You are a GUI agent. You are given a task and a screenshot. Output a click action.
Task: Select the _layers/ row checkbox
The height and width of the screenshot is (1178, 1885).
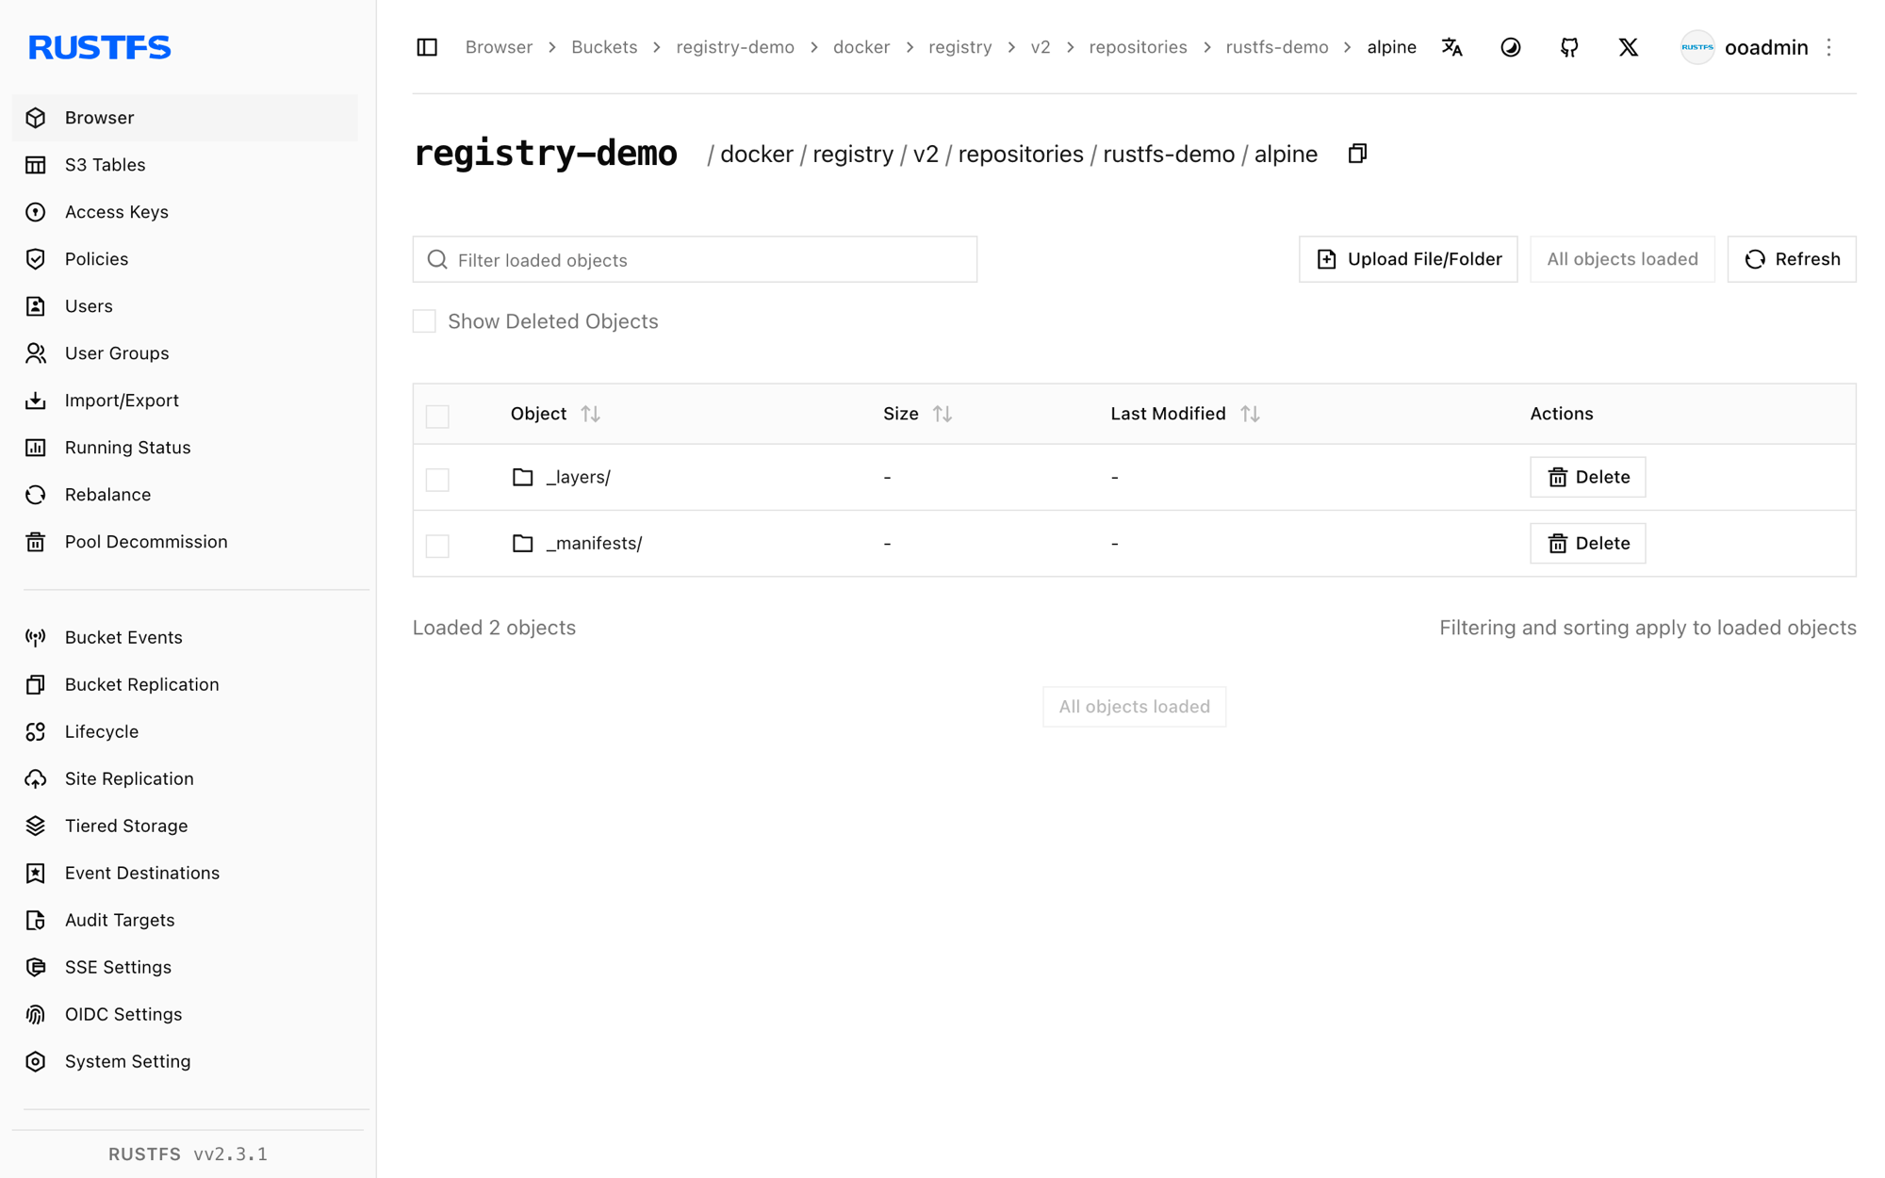point(437,479)
